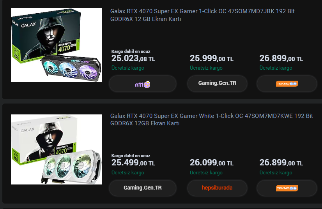Open the hepsiburada store logo button

click(x=217, y=188)
